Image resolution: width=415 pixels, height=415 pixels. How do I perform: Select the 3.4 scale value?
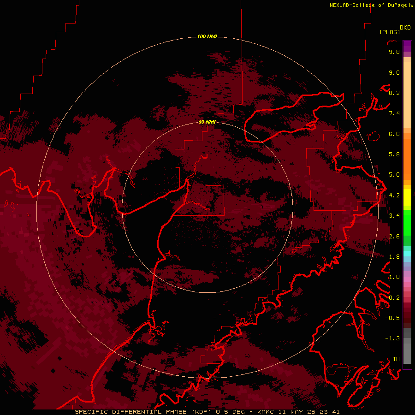point(394,216)
